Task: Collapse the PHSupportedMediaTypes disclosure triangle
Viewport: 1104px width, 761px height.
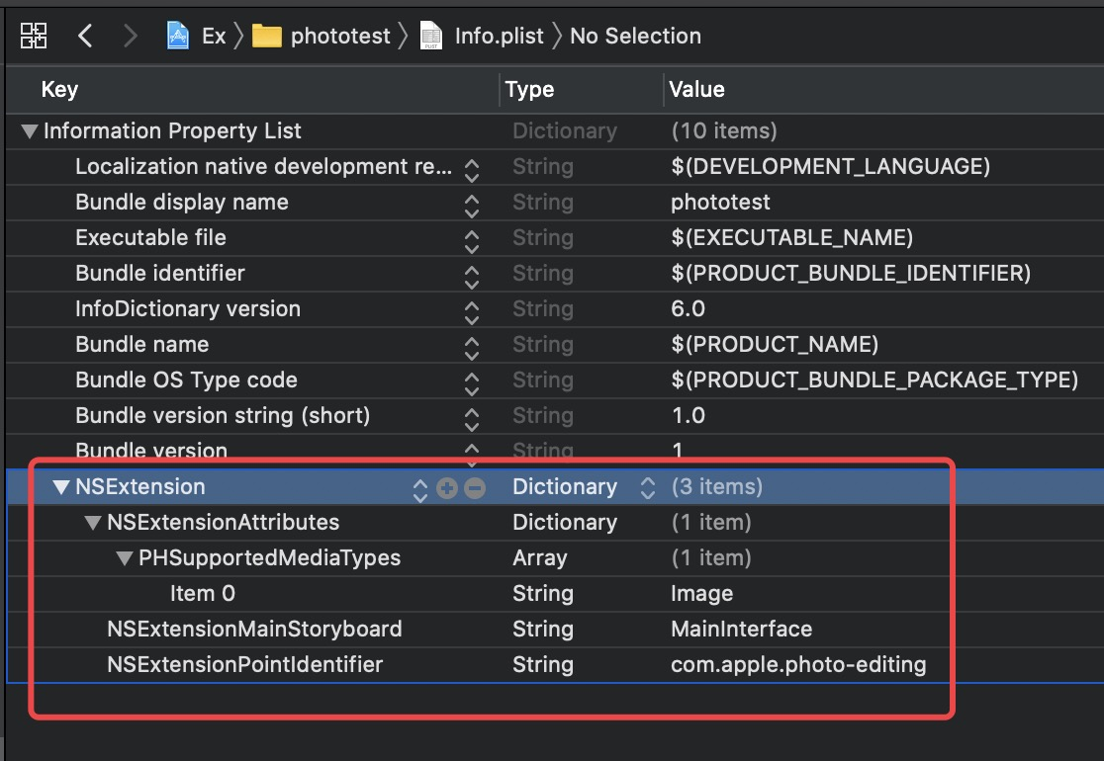Action: [125, 558]
